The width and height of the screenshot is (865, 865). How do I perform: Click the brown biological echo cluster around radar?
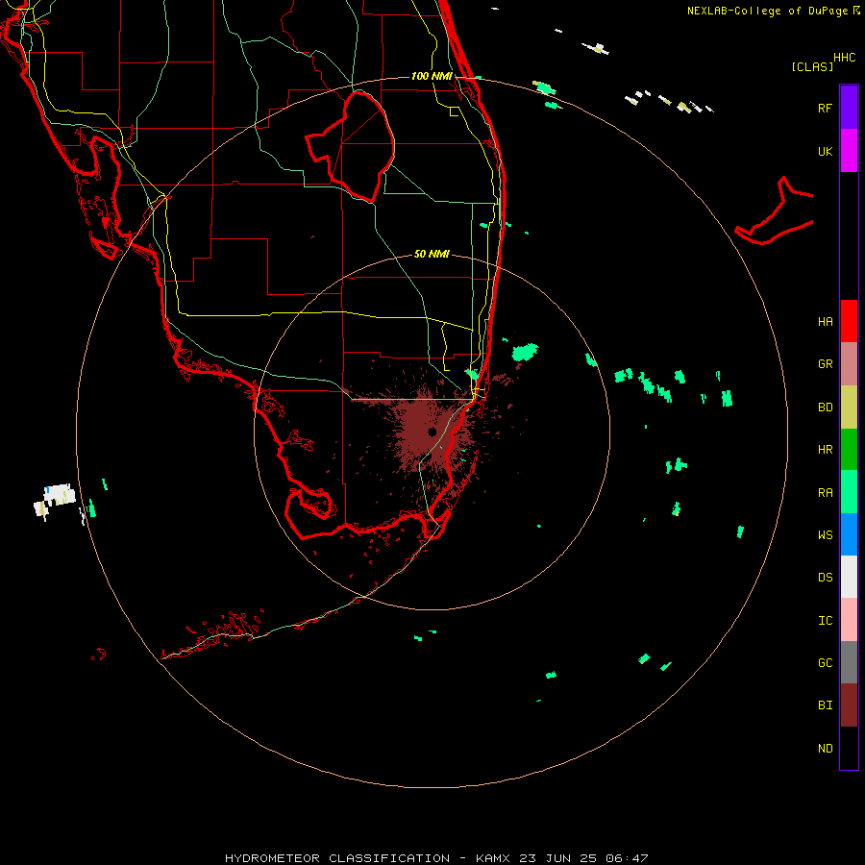431,431
